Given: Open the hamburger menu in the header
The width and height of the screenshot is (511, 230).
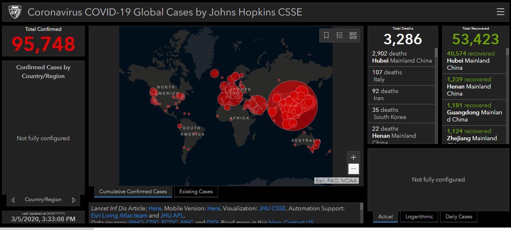Looking at the screenshot, I should (x=500, y=12).
